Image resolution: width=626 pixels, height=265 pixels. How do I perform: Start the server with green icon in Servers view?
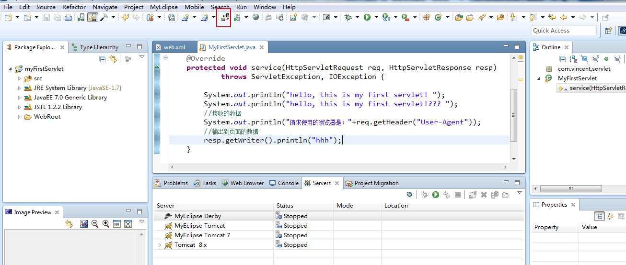436,195
